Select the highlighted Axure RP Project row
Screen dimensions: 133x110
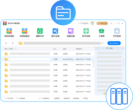47,59
